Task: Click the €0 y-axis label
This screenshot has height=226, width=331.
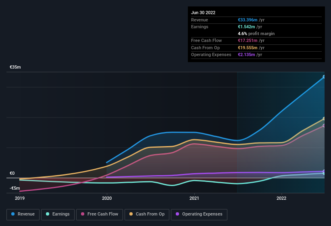Action: tap(12, 173)
